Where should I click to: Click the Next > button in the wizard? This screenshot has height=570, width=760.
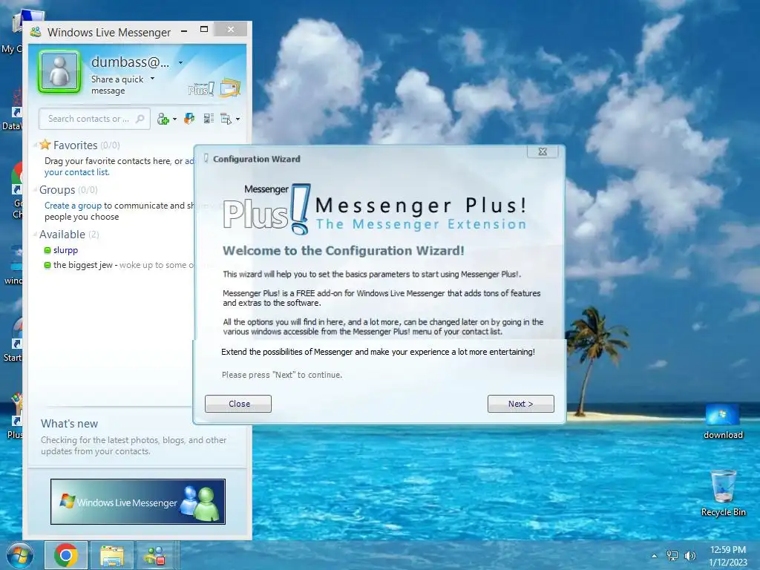tap(520, 404)
